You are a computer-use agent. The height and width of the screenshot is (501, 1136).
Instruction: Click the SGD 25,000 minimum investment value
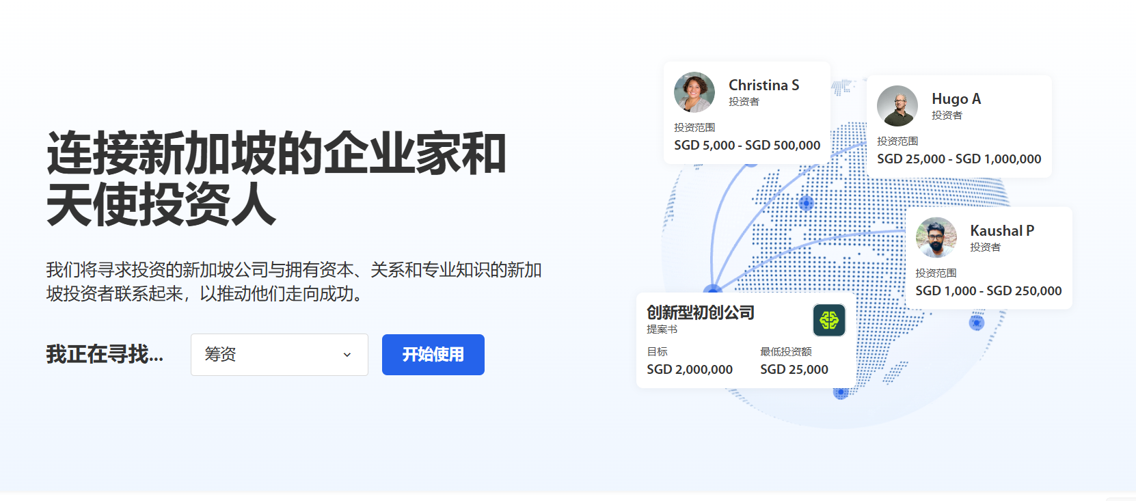coord(794,370)
